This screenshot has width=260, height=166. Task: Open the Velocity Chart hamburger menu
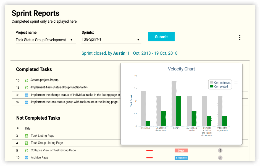(x=236, y=82)
